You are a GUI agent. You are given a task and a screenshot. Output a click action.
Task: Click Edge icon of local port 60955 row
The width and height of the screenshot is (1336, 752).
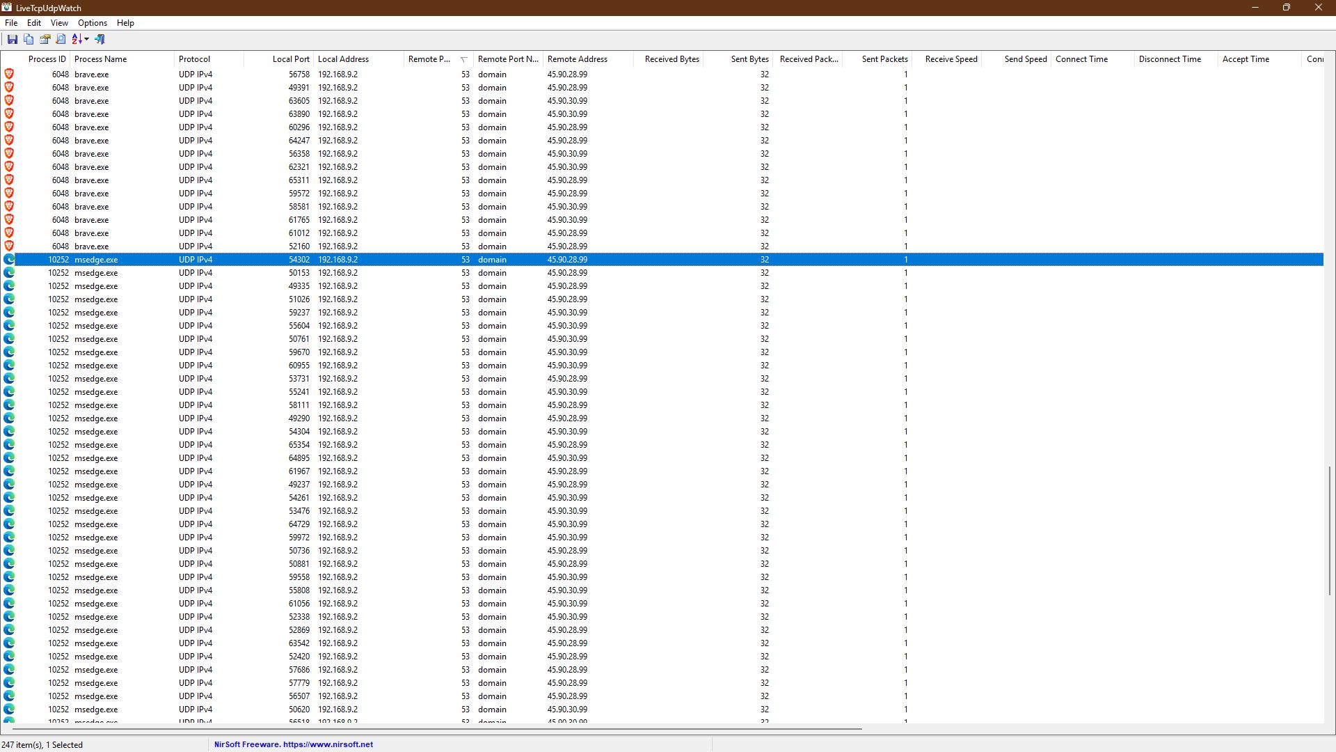9,365
